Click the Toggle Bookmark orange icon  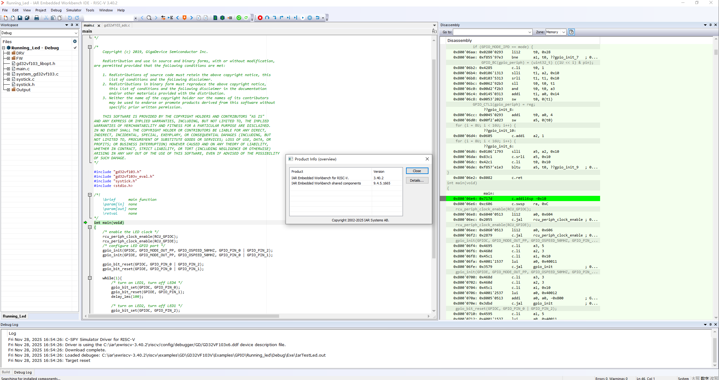[185, 18]
